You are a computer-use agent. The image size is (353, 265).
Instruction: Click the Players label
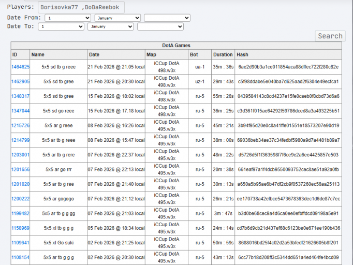pyautogui.click(x=21, y=7)
